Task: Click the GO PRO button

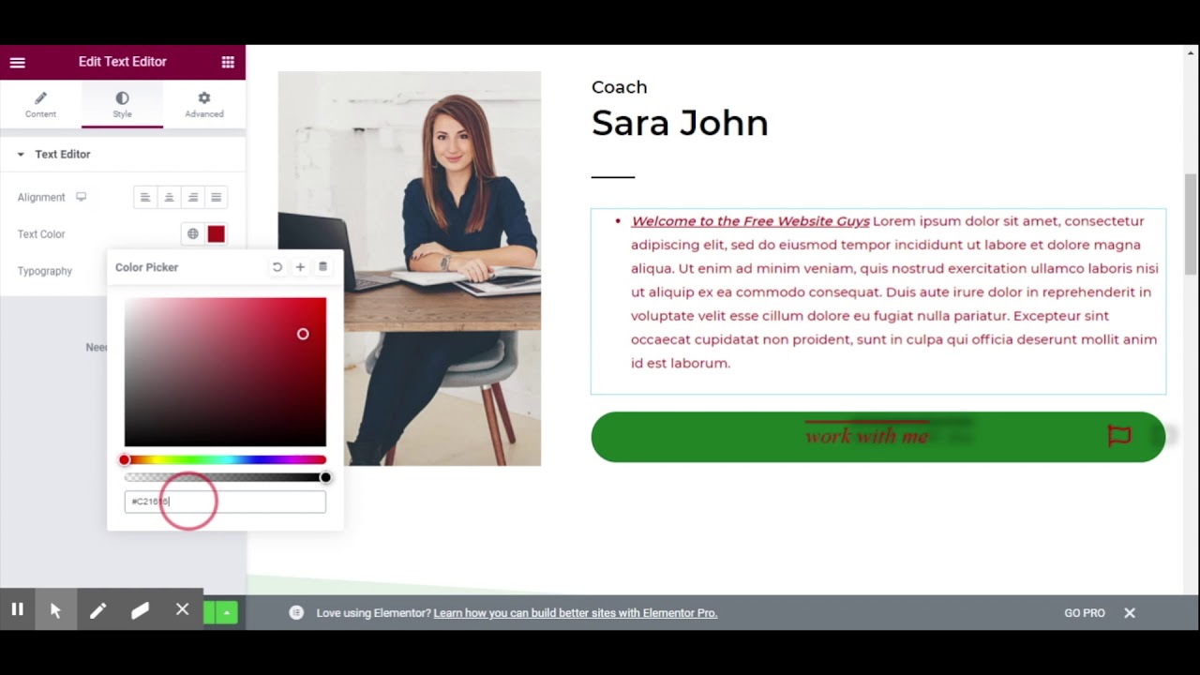Action: [1085, 613]
